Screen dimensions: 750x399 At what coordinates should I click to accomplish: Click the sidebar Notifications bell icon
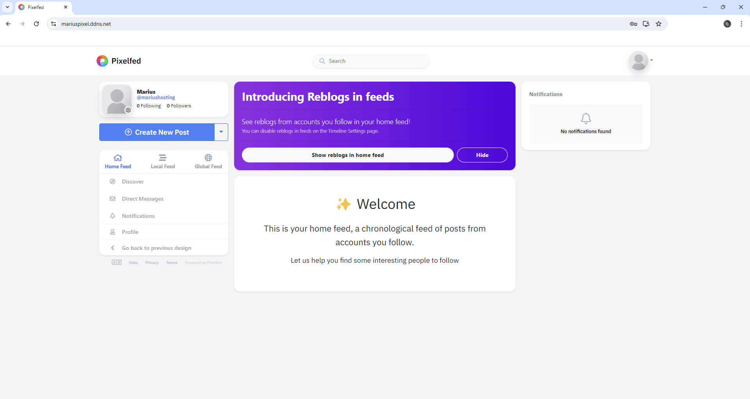tap(113, 216)
